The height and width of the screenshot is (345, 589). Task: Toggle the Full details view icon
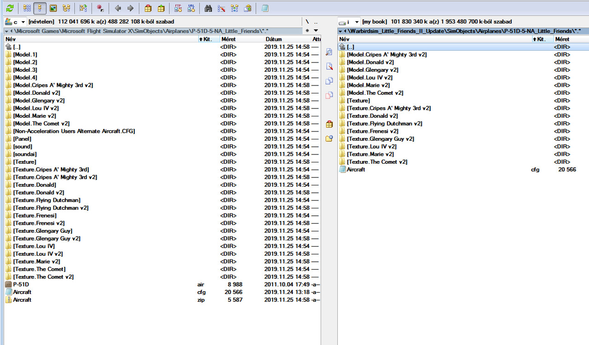point(40,8)
